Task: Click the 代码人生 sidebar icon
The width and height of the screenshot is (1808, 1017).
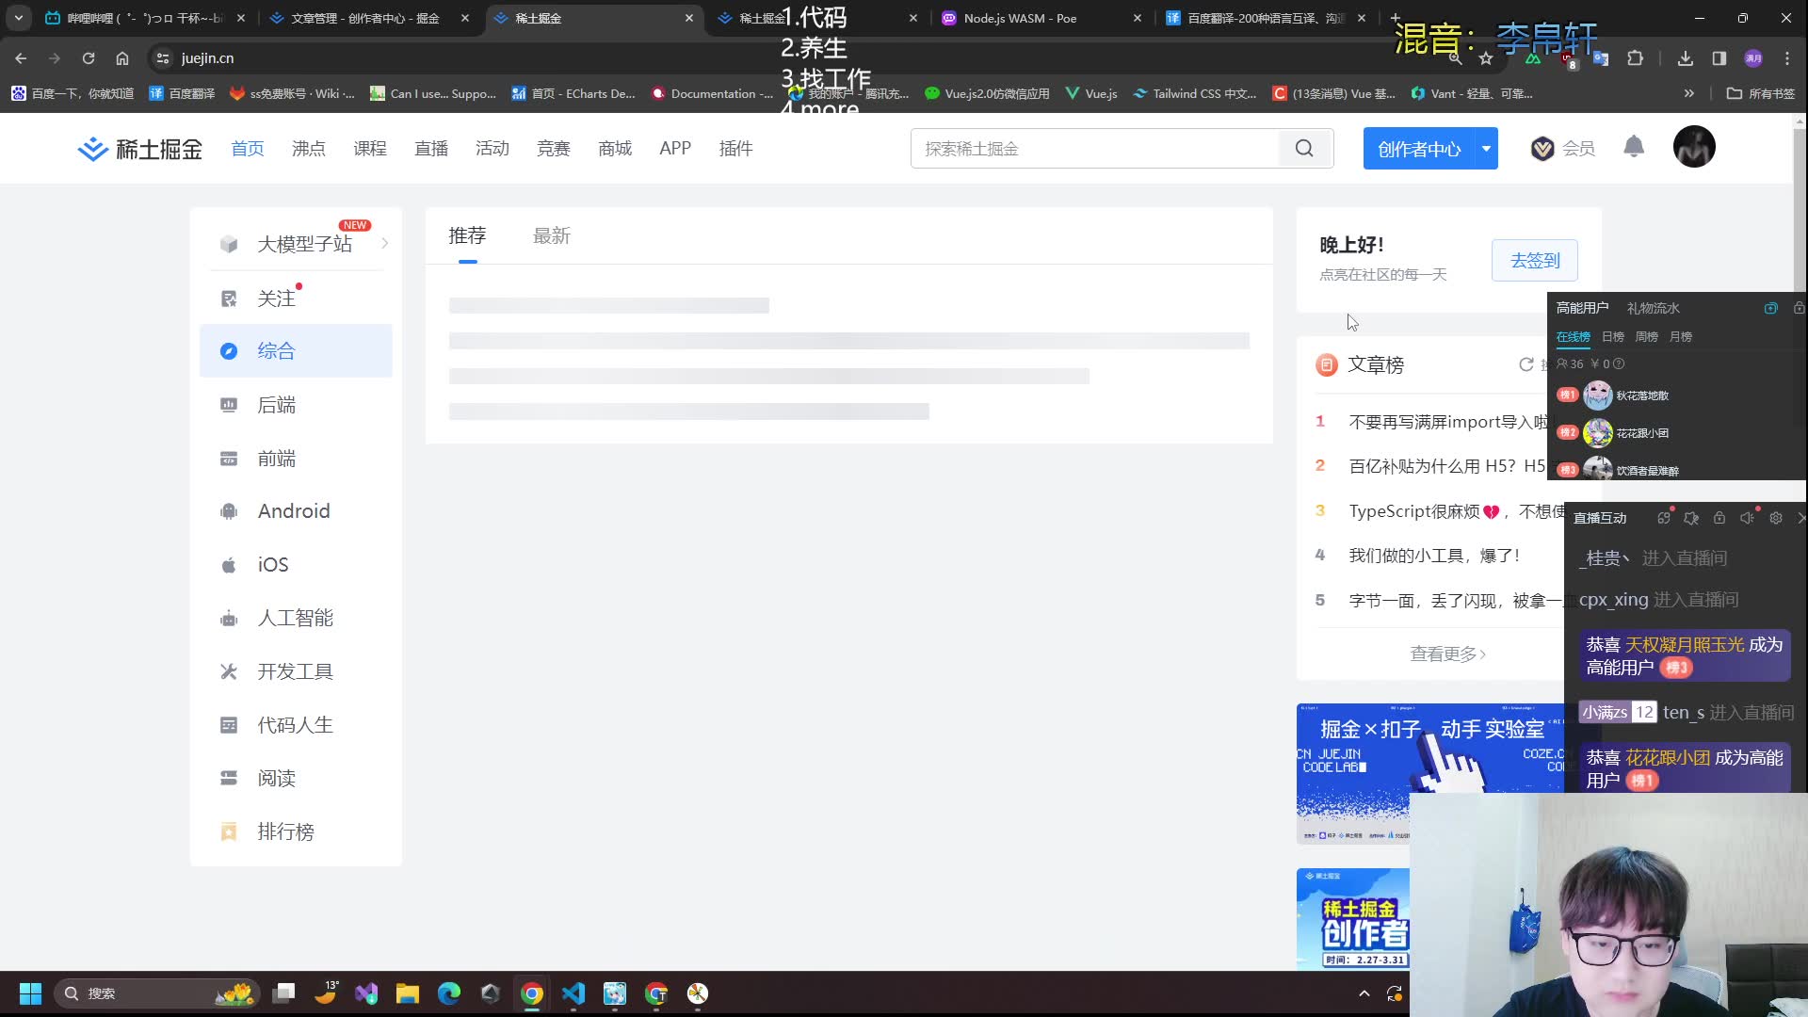Action: [x=229, y=725]
